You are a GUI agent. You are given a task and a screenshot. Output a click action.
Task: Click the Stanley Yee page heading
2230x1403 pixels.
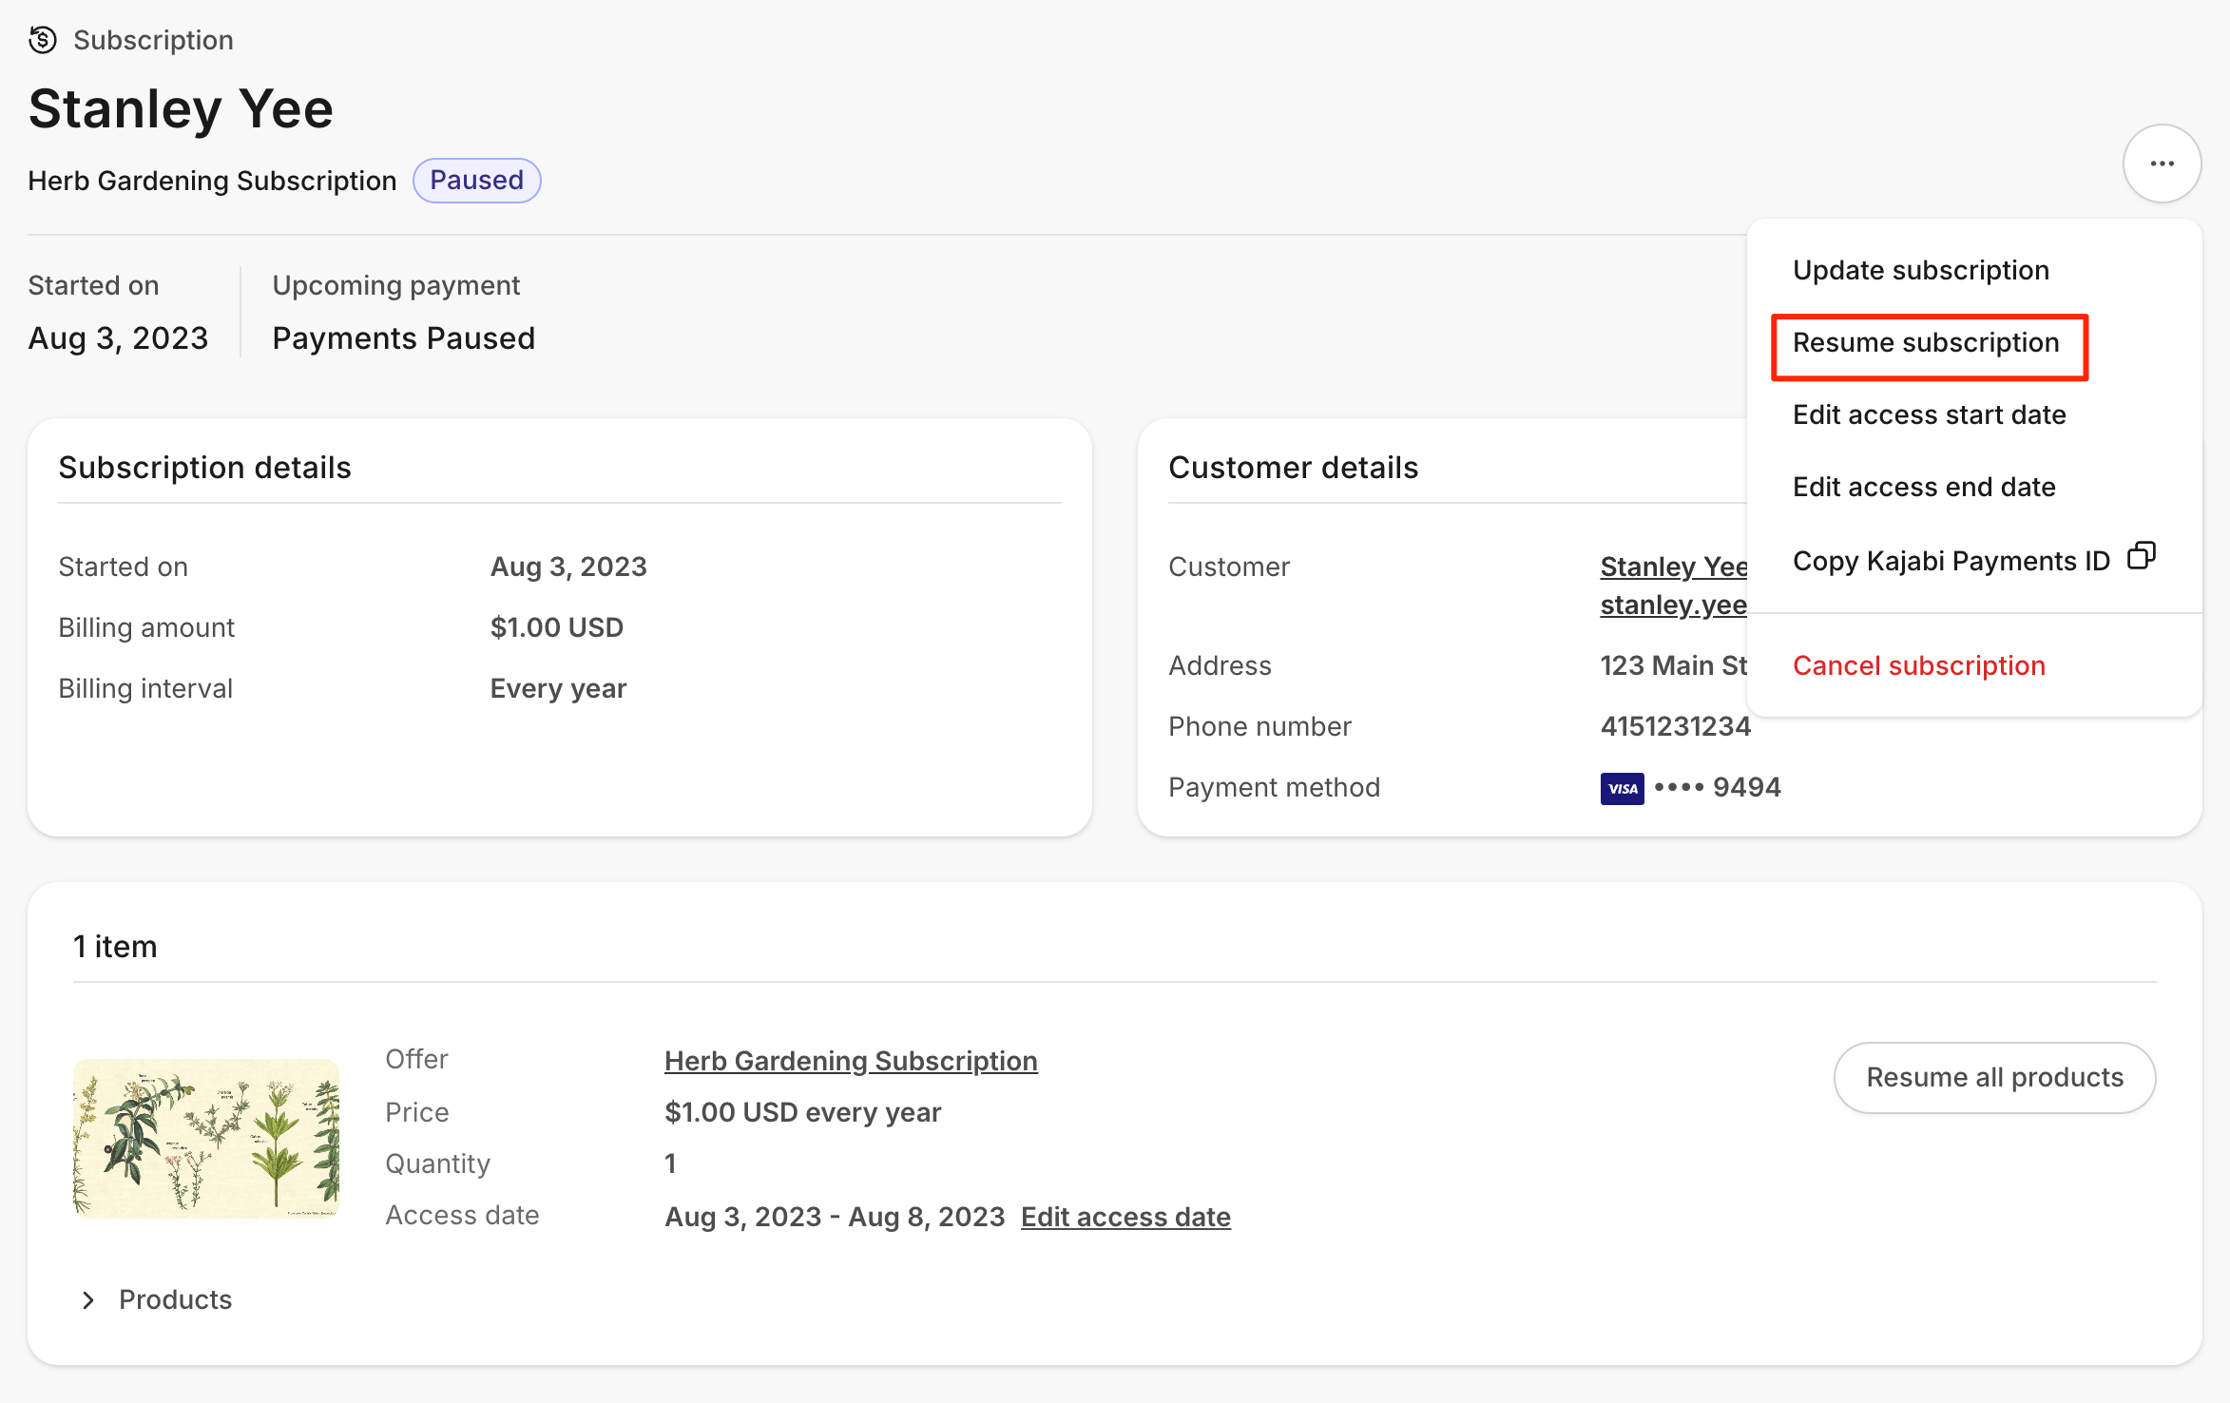tap(181, 108)
